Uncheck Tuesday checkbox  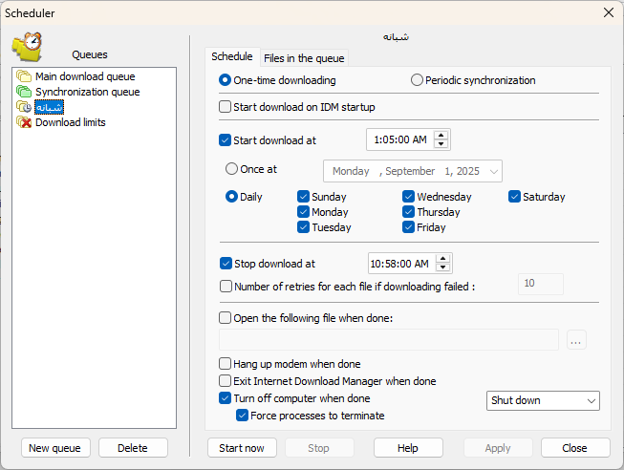pyautogui.click(x=303, y=227)
